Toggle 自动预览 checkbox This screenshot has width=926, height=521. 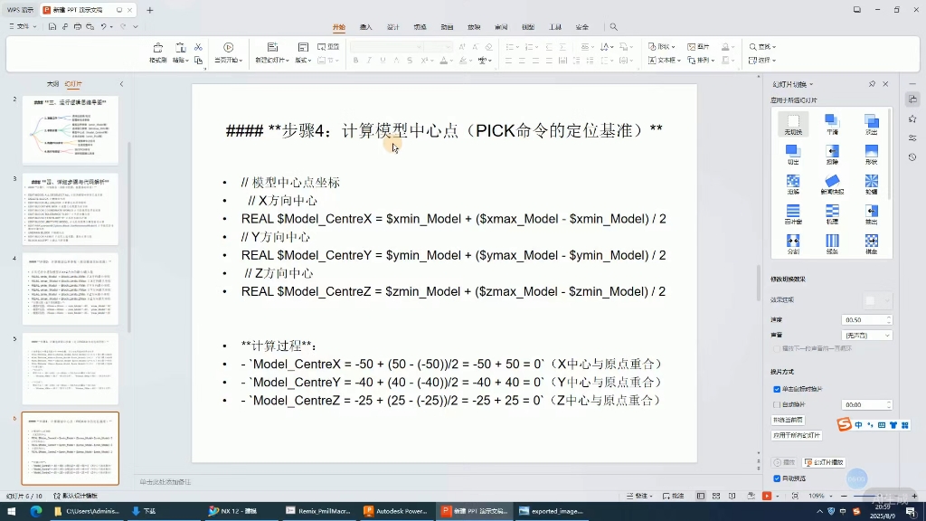[777, 478]
